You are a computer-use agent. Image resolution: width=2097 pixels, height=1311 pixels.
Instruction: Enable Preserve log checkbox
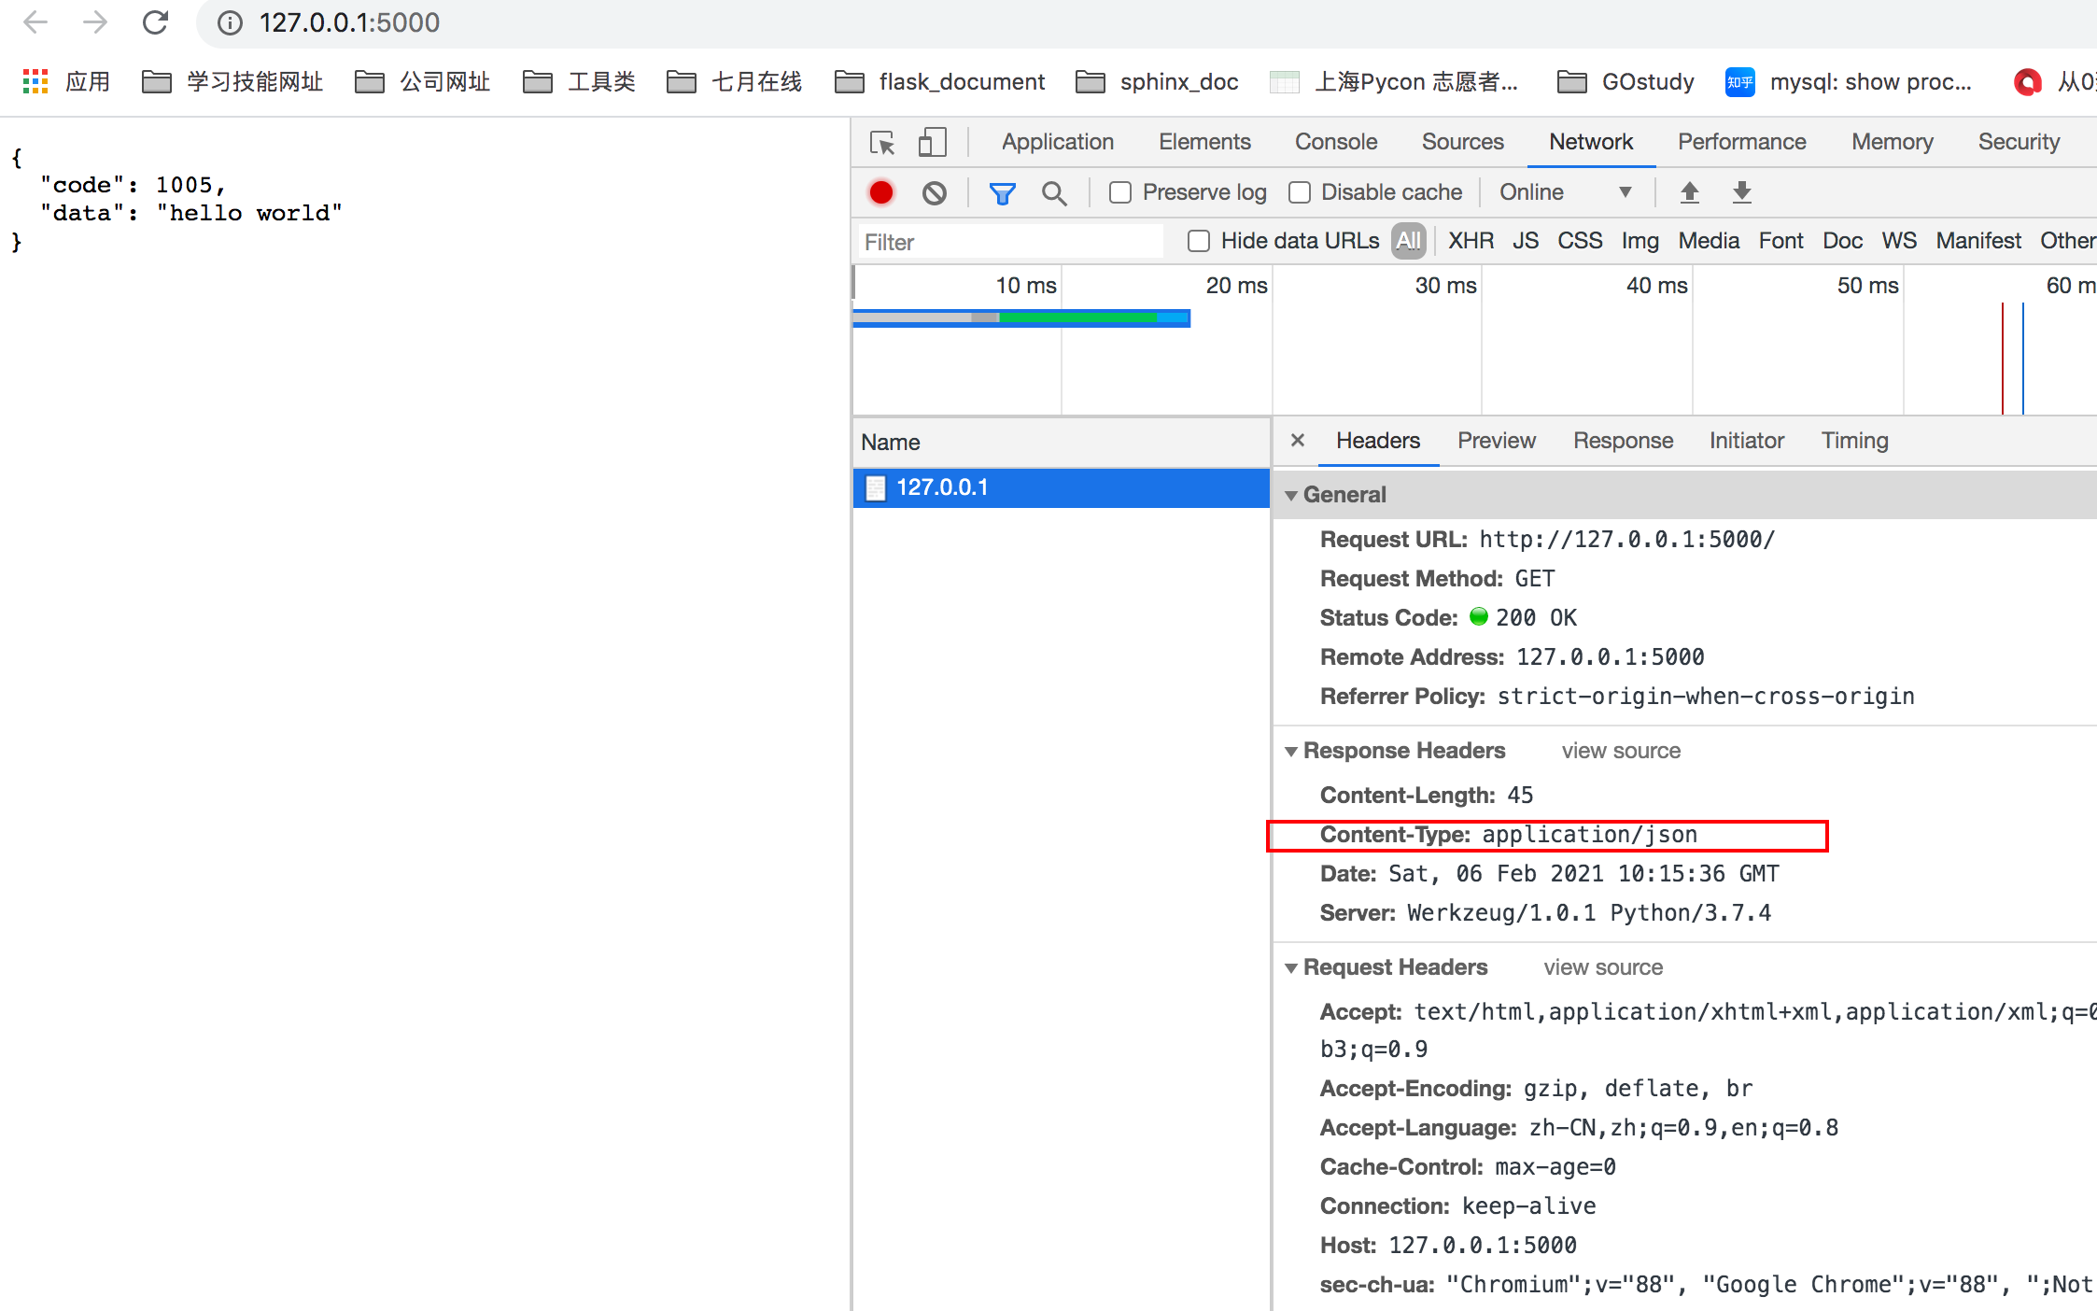(x=1120, y=192)
